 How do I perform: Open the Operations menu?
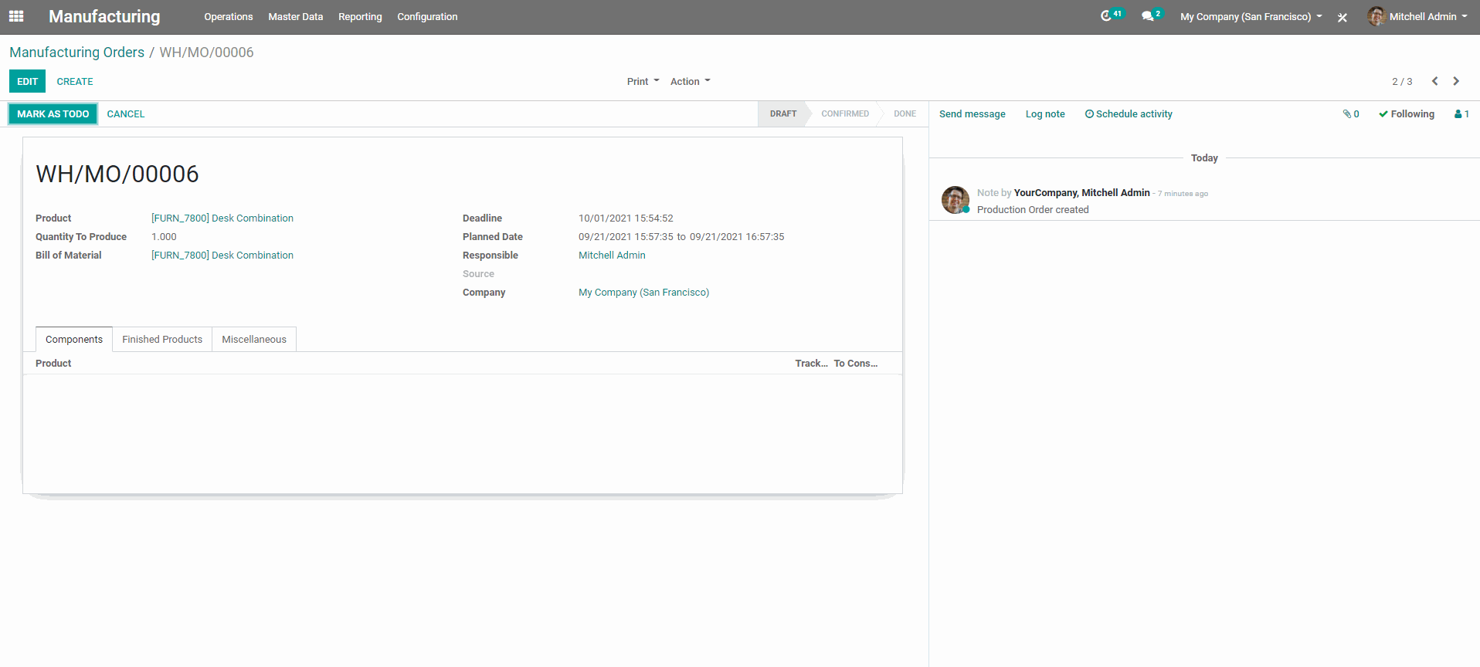click(x=228, y=16)
